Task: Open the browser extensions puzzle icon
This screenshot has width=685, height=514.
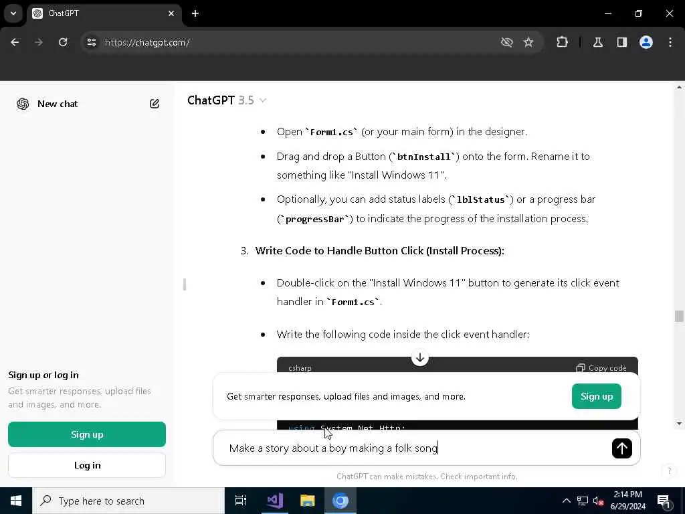Action: pos(562,42)
